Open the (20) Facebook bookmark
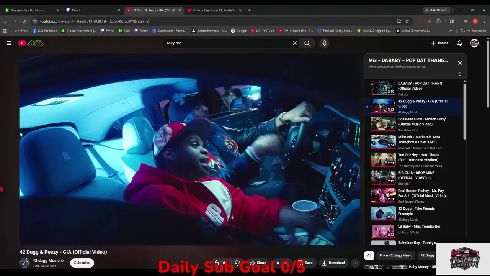490x276 pixels. tap(45, 31)
